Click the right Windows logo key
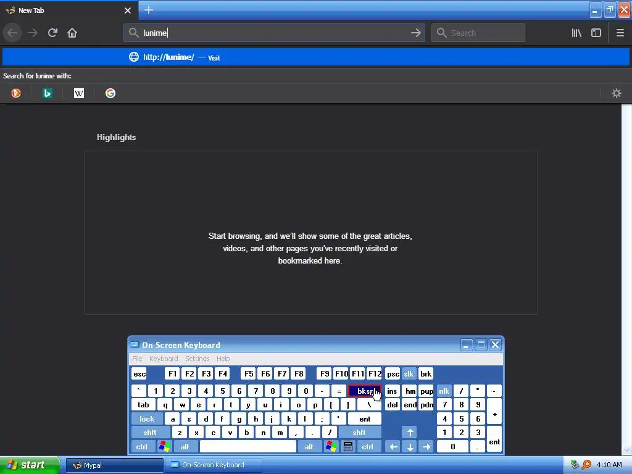Image resolution: width=632 pixels, height=474 pixels. pyautogui.click(x=331, y=447)
